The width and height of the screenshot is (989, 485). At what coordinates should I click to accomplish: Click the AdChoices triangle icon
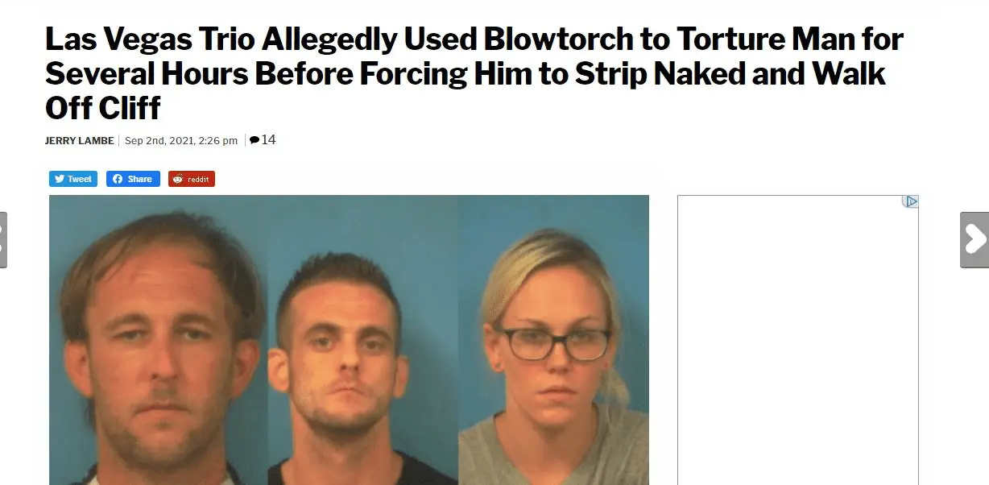pyautogui.click(x=911, y=201)
